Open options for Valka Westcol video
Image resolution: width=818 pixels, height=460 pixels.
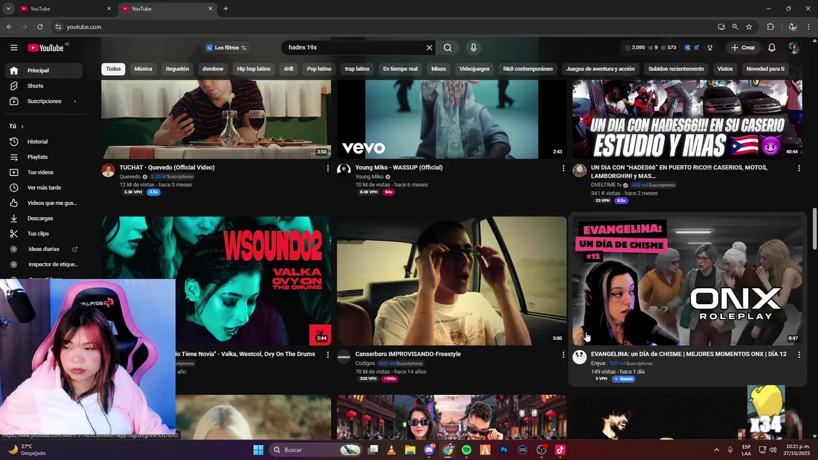point(328,355)
